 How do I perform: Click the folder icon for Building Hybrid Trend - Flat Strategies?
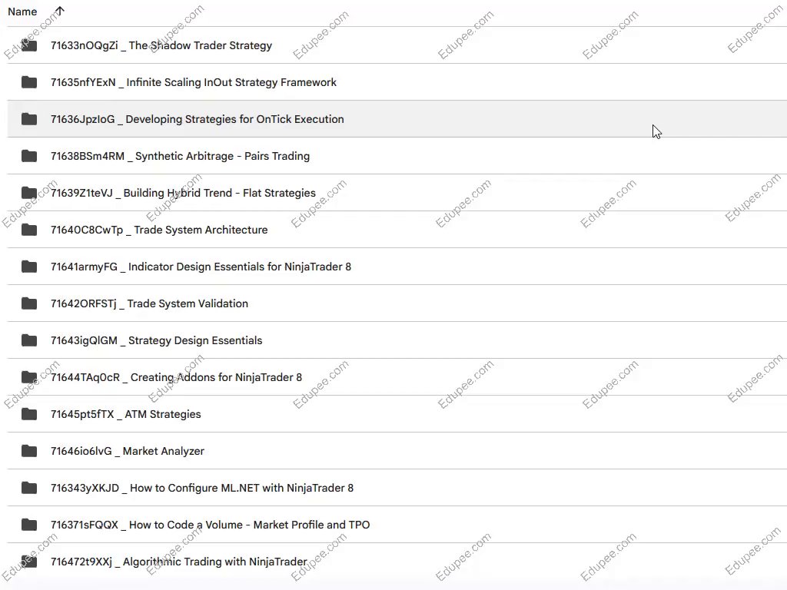point(29,193)
